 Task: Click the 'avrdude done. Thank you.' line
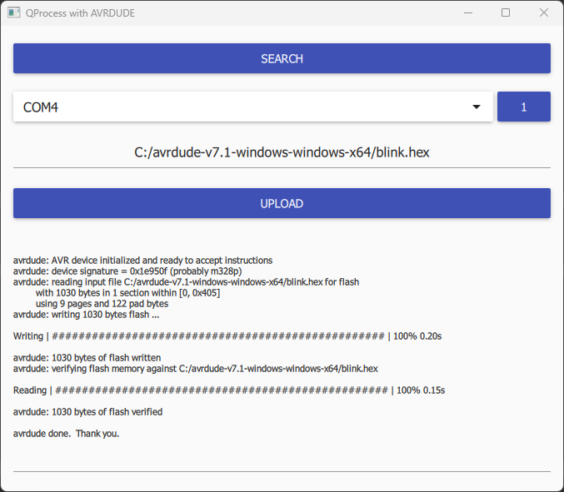click(x=66, y=434)
